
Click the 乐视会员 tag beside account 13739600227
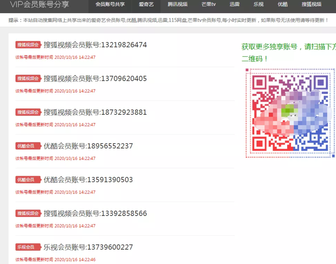coord(28,247)
